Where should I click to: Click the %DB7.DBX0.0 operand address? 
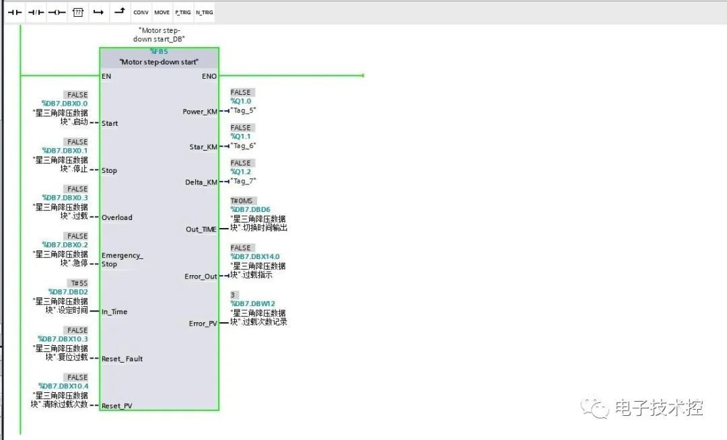click(x=65, y=104)
